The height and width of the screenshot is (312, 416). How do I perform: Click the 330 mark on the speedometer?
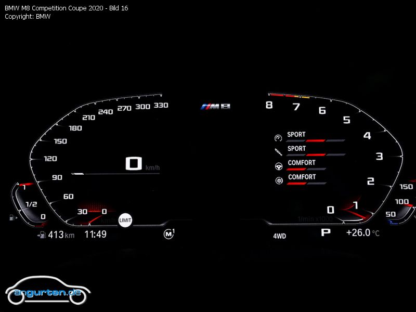[161, 106]
